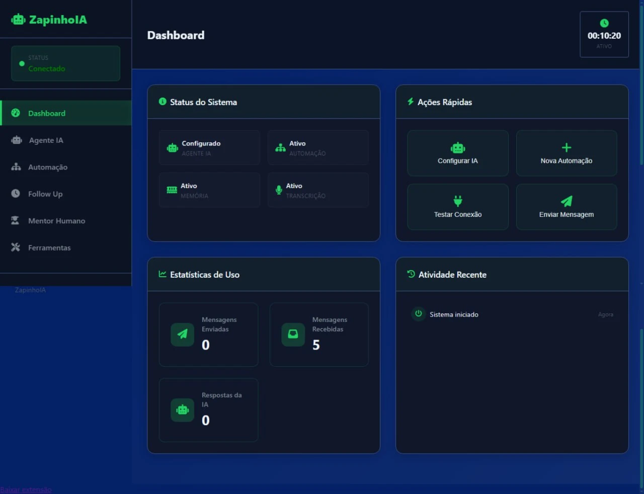Viewport: 644px width, 494px height.
Task: Click the robot icon in Configurar IA
Action: pyautogui.click(x=458, y=148)
